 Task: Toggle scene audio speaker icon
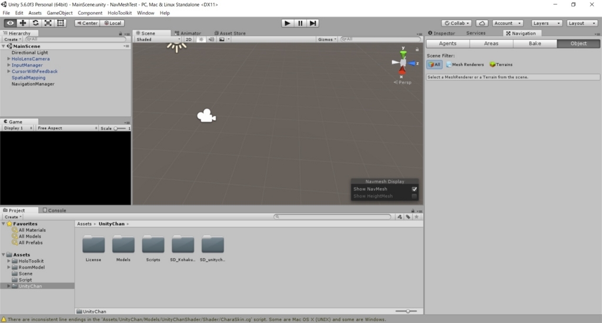coord(211,39)
